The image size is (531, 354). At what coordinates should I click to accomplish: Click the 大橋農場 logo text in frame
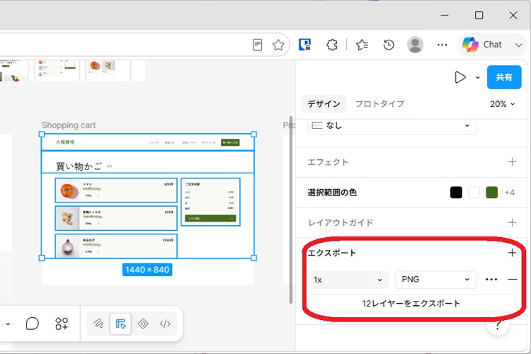click(x=65, y=142)
